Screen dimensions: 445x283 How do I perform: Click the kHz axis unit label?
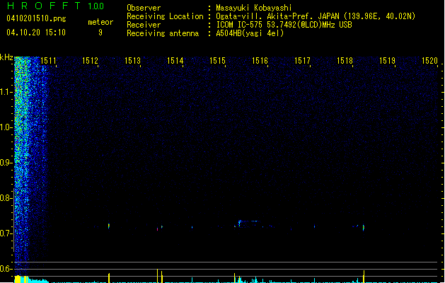(x=6, y=57)
